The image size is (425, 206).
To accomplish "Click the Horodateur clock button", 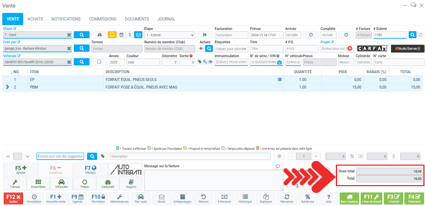I will (34, 198).
